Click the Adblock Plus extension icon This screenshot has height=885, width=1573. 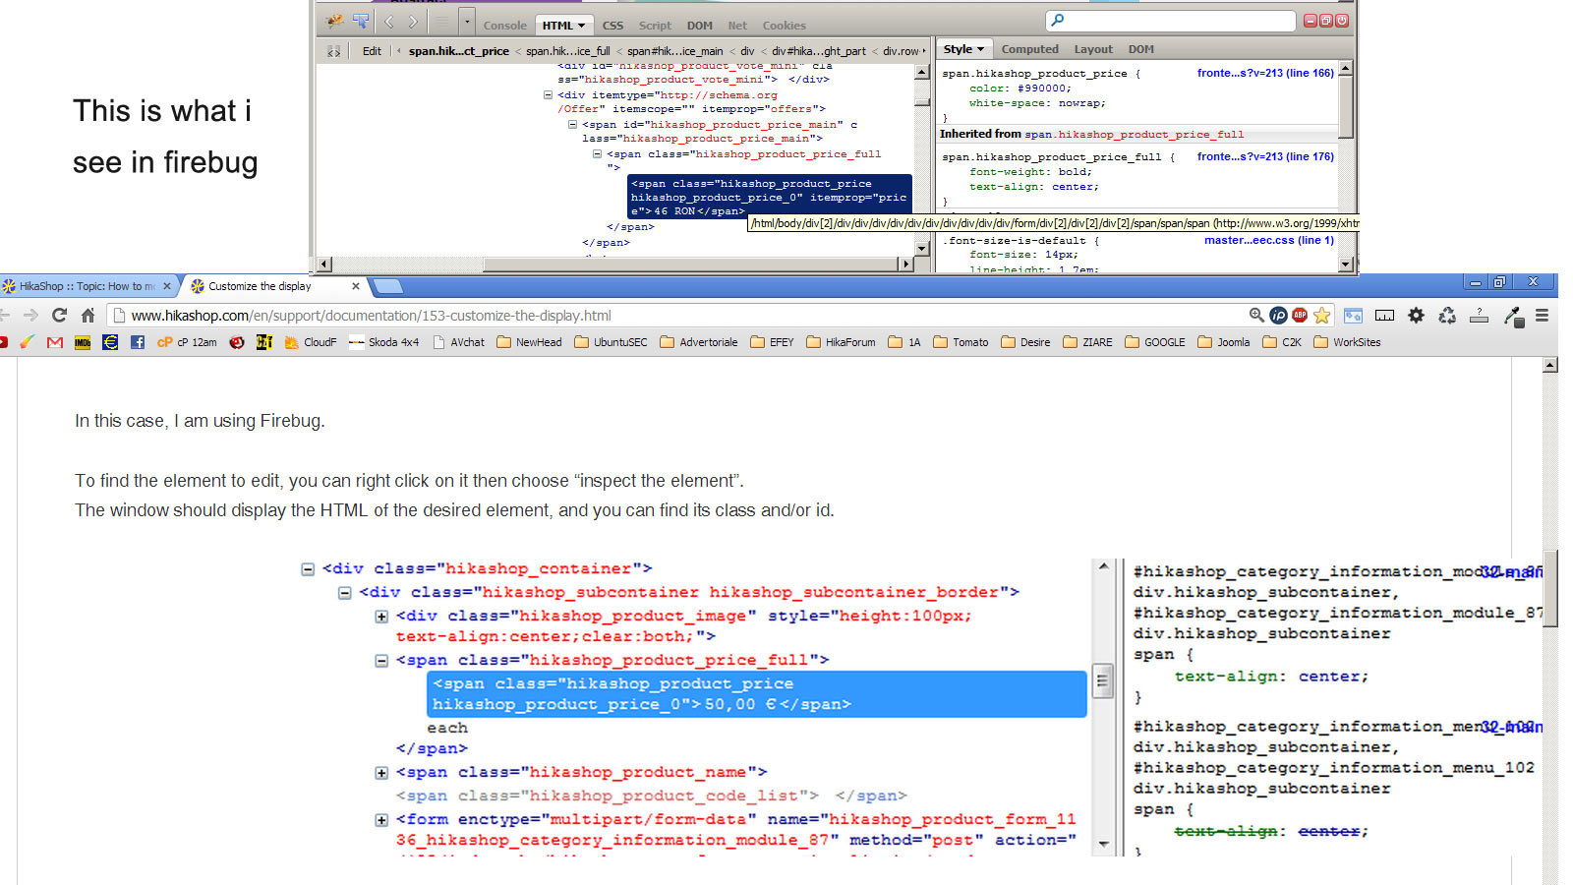1300,315
